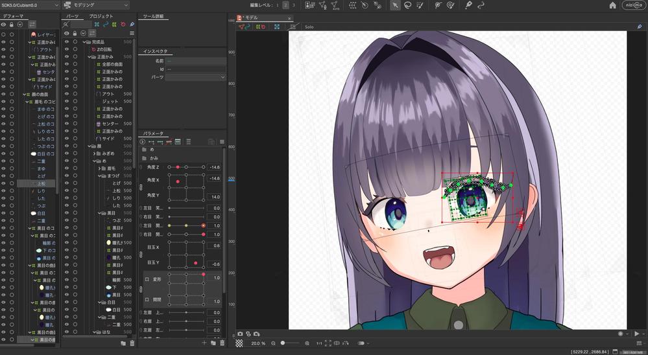Select the lasso selection tool
The width and height of the screenshot is (648, 355).
[407, 5]
